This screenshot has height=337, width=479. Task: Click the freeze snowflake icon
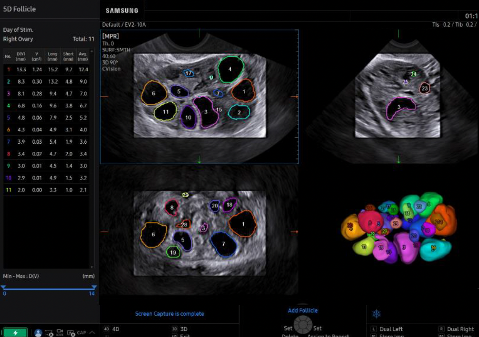pyautogui.click(x=376, y=314)
